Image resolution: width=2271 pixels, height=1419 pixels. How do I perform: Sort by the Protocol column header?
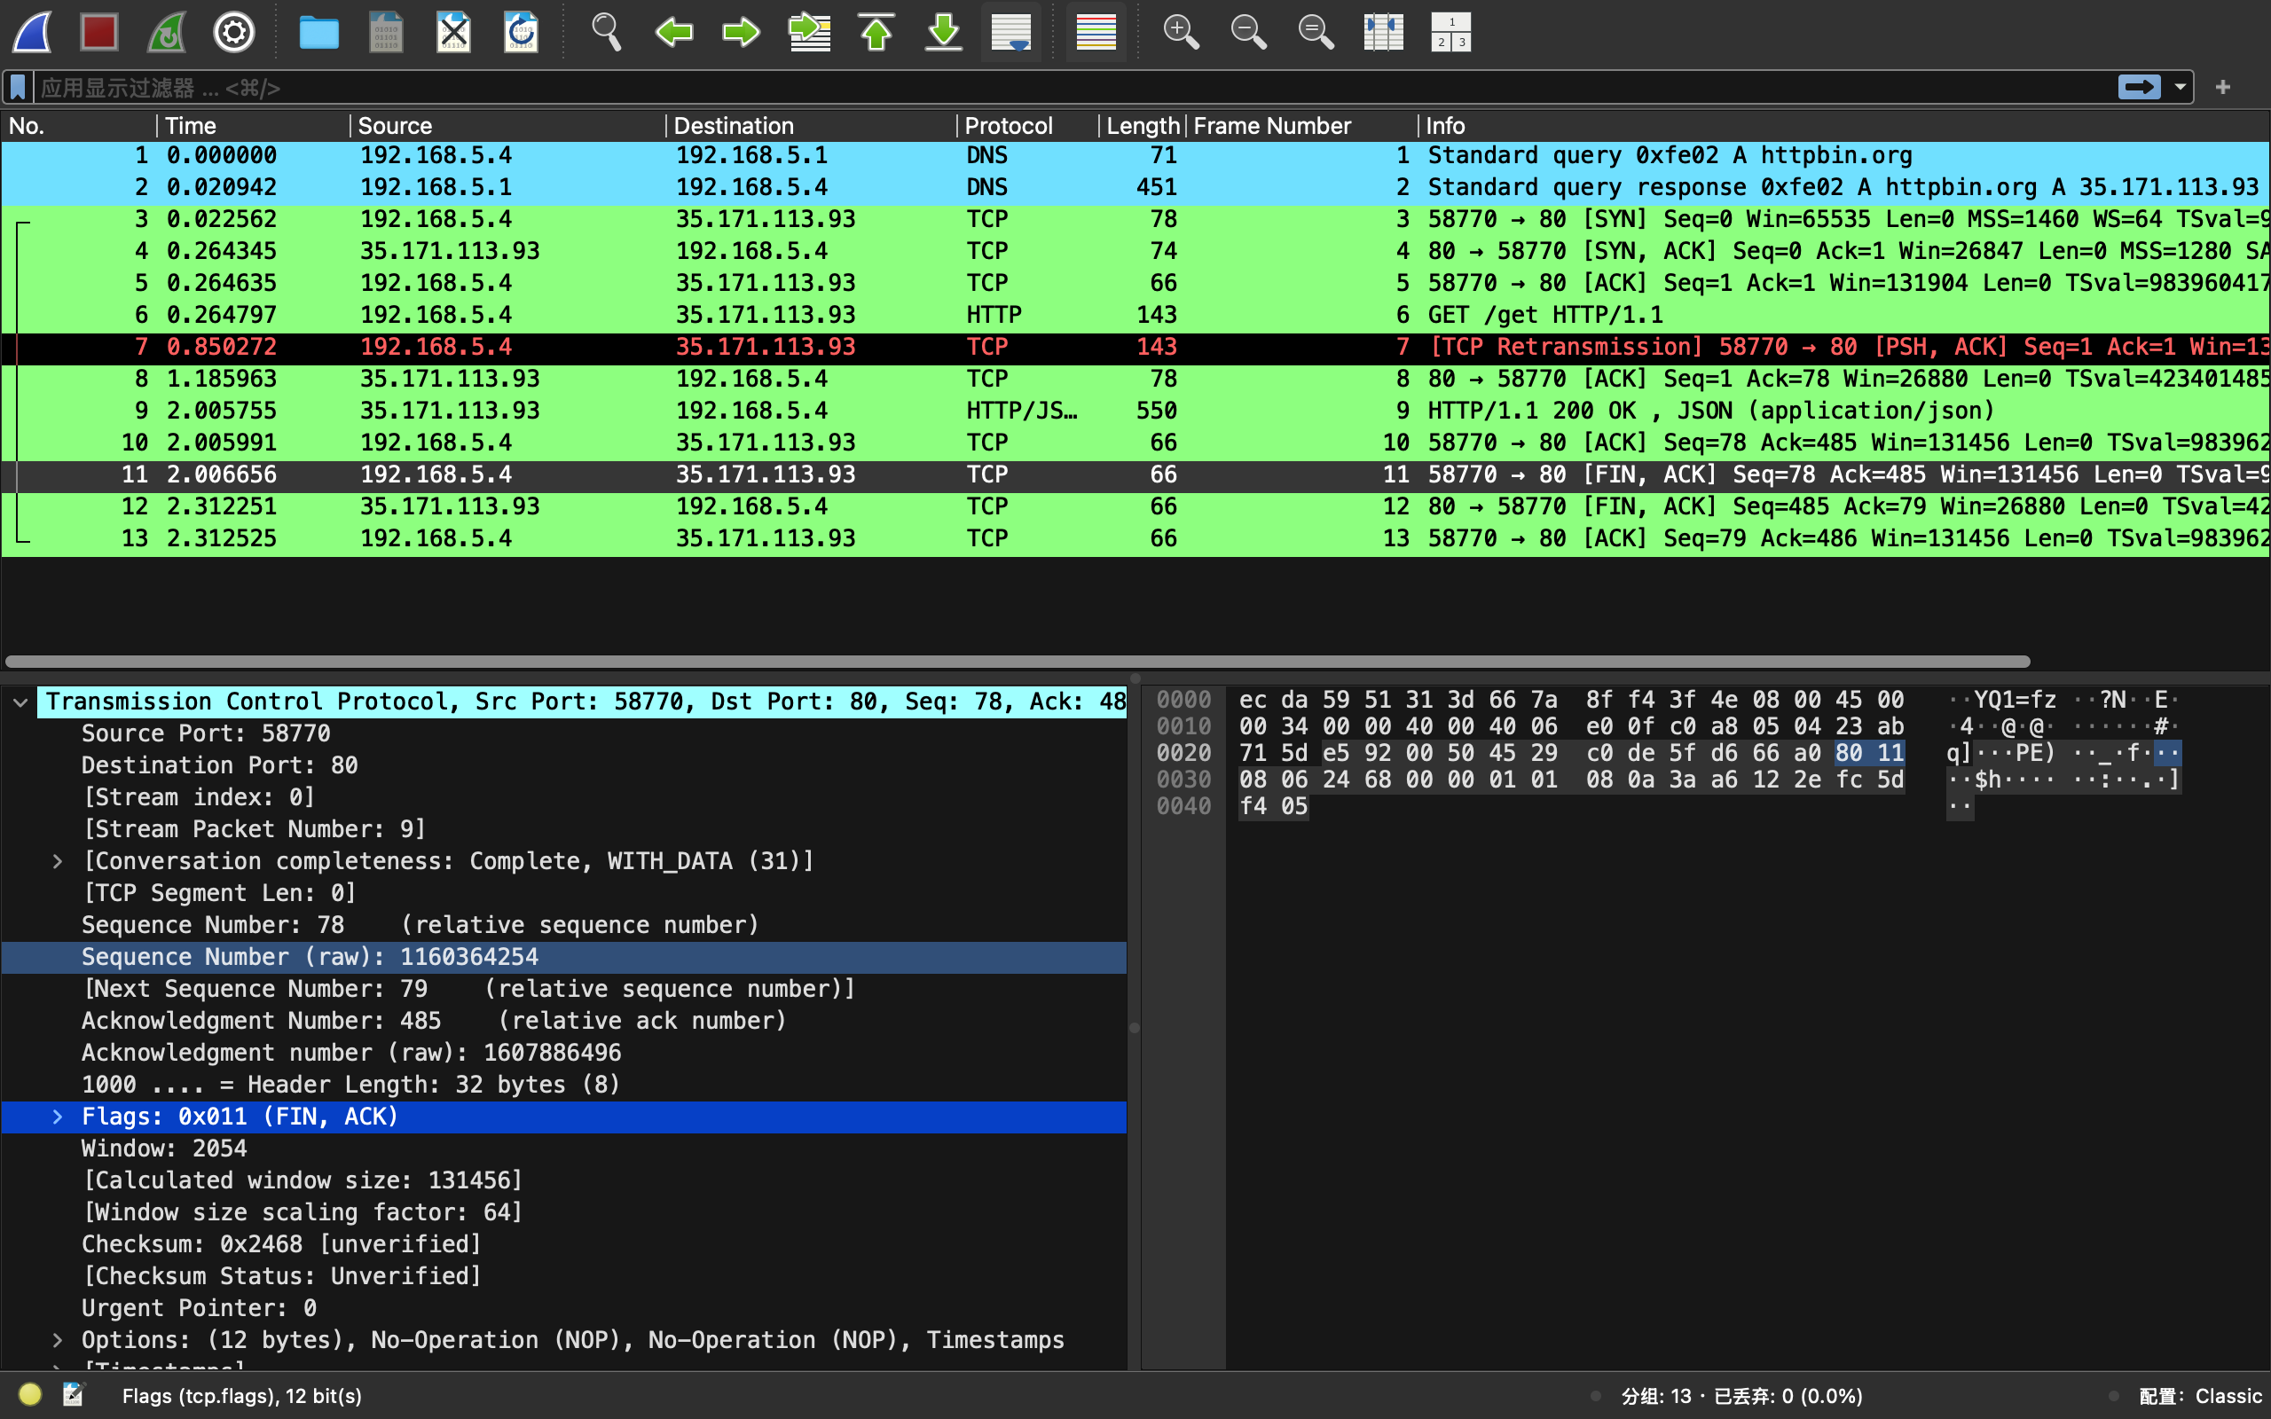1027,126
